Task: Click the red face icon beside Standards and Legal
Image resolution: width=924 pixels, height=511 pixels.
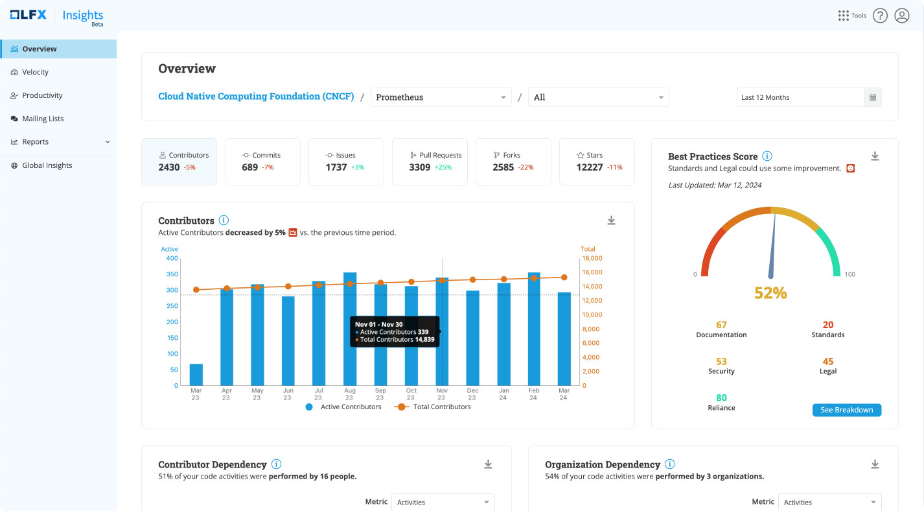Action: click(851, 168)
